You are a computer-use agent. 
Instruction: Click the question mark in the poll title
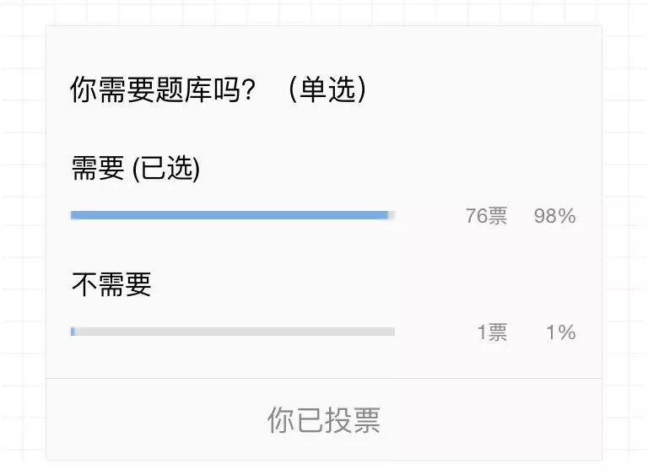tap(249, 90)
